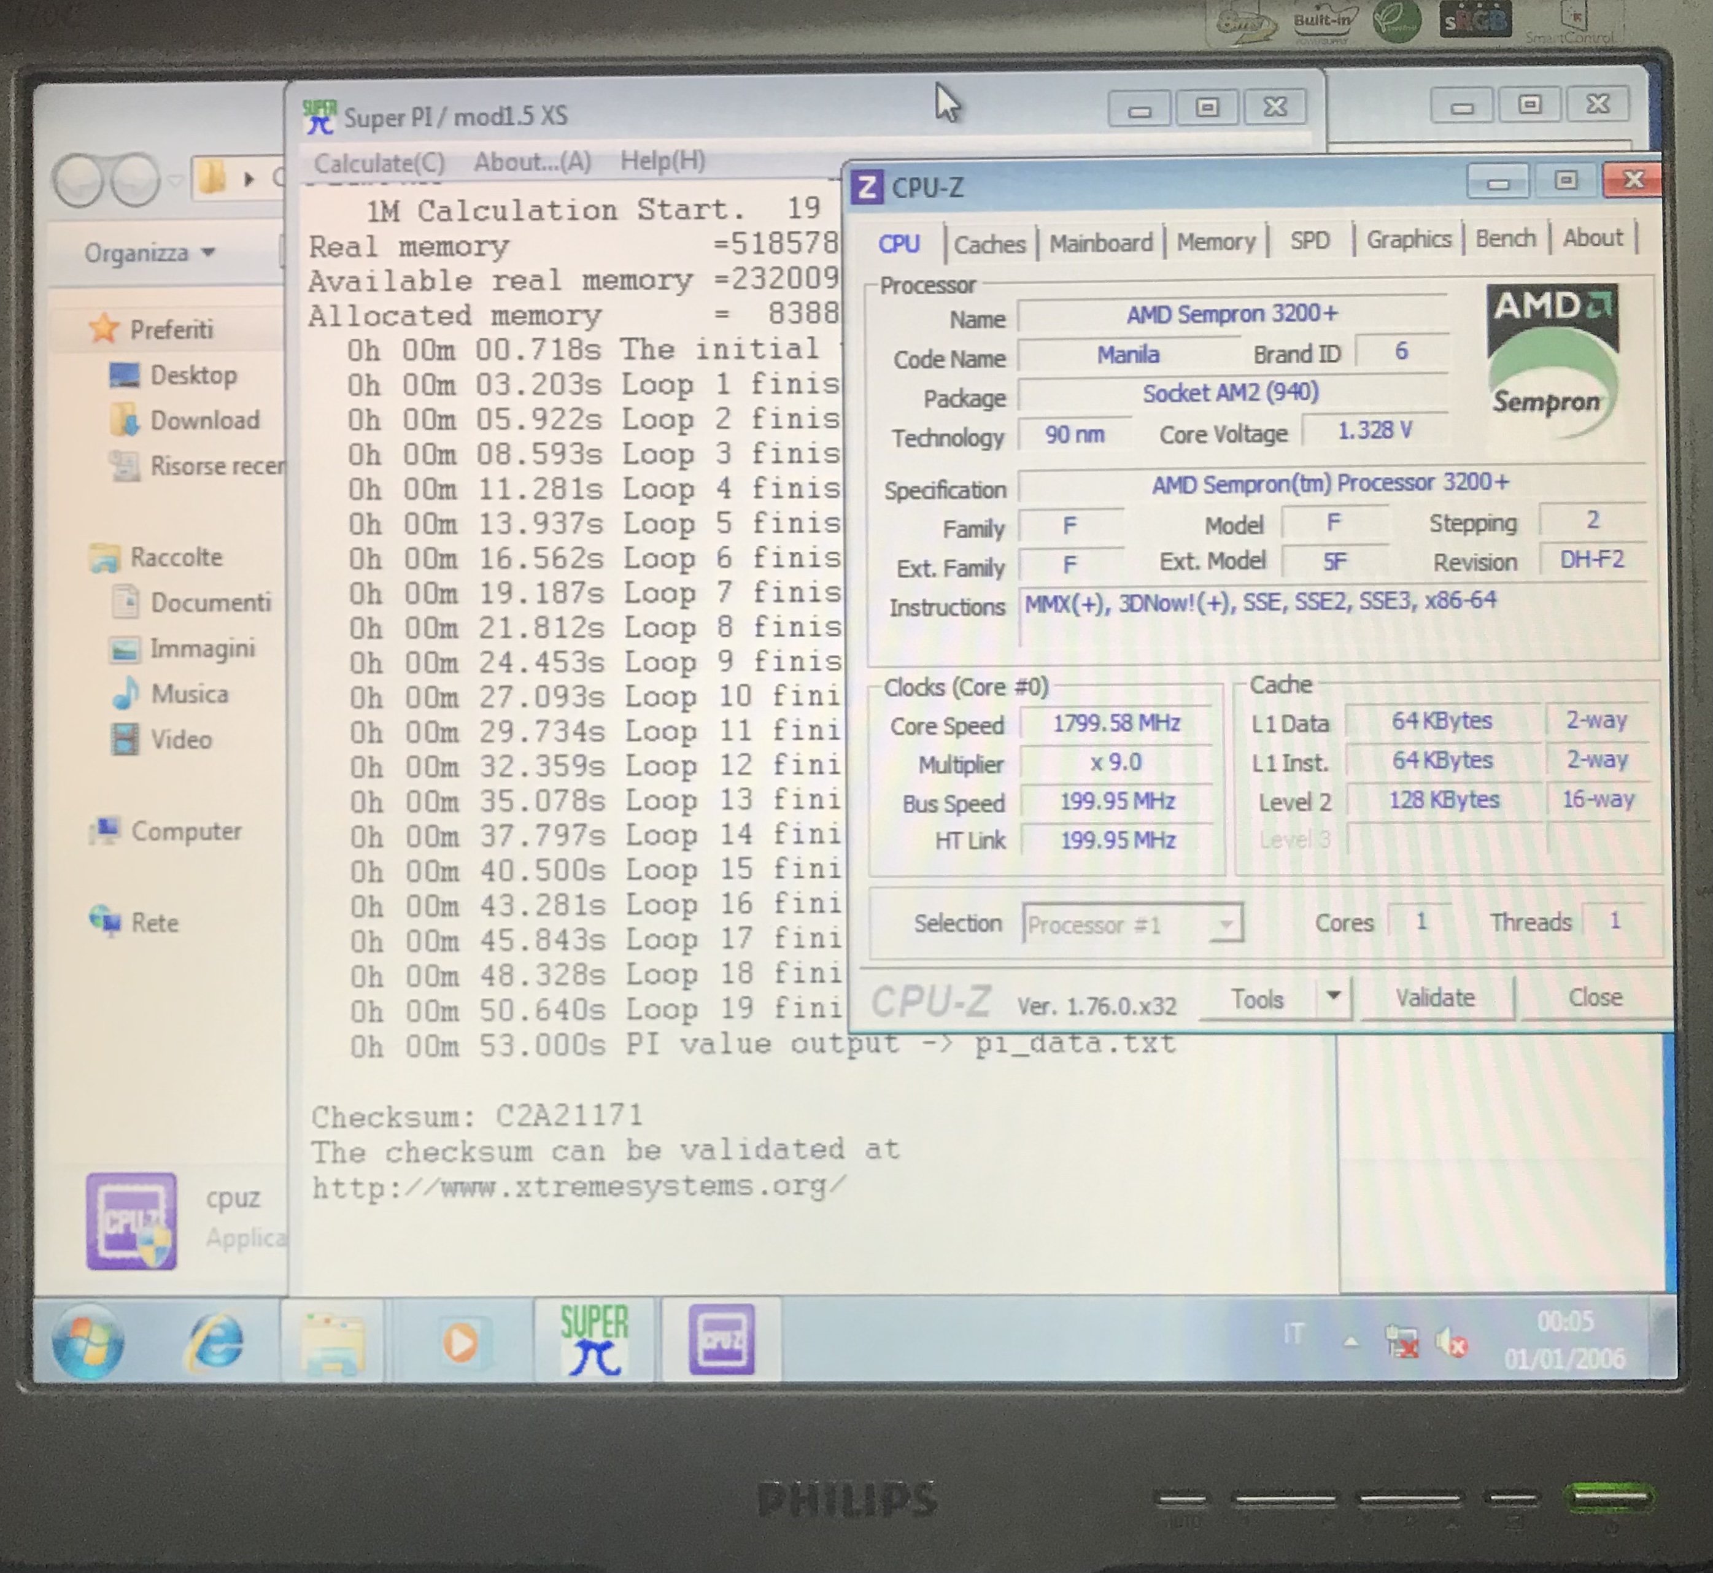The image size is (1713, 1573).
Task: Click the Validate button in CPU-Z
Action: [1434, 997]
